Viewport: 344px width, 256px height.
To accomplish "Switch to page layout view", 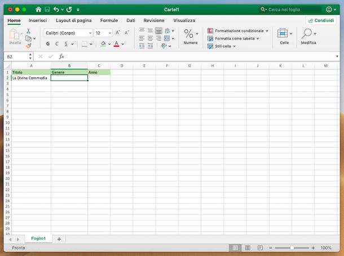I will (247, 248).
